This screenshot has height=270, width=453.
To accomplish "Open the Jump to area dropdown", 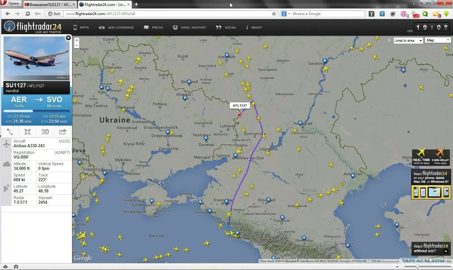I will point(408,40).
